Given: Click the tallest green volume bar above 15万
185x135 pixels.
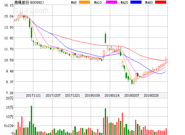Looking at the screenshot, I should tap(31, 120).
